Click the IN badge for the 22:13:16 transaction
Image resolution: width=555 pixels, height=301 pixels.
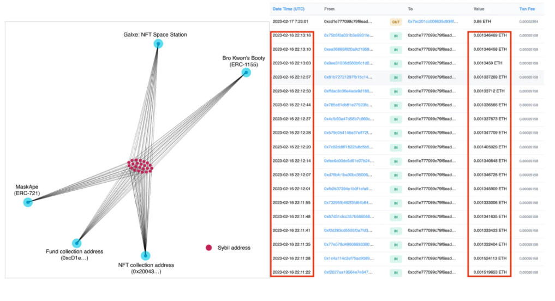396,35
